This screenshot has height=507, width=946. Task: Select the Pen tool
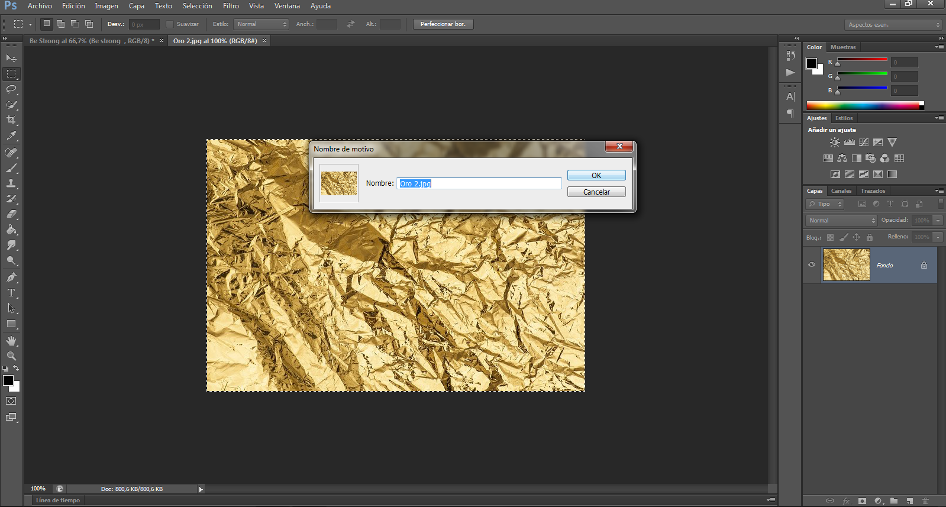11,277
